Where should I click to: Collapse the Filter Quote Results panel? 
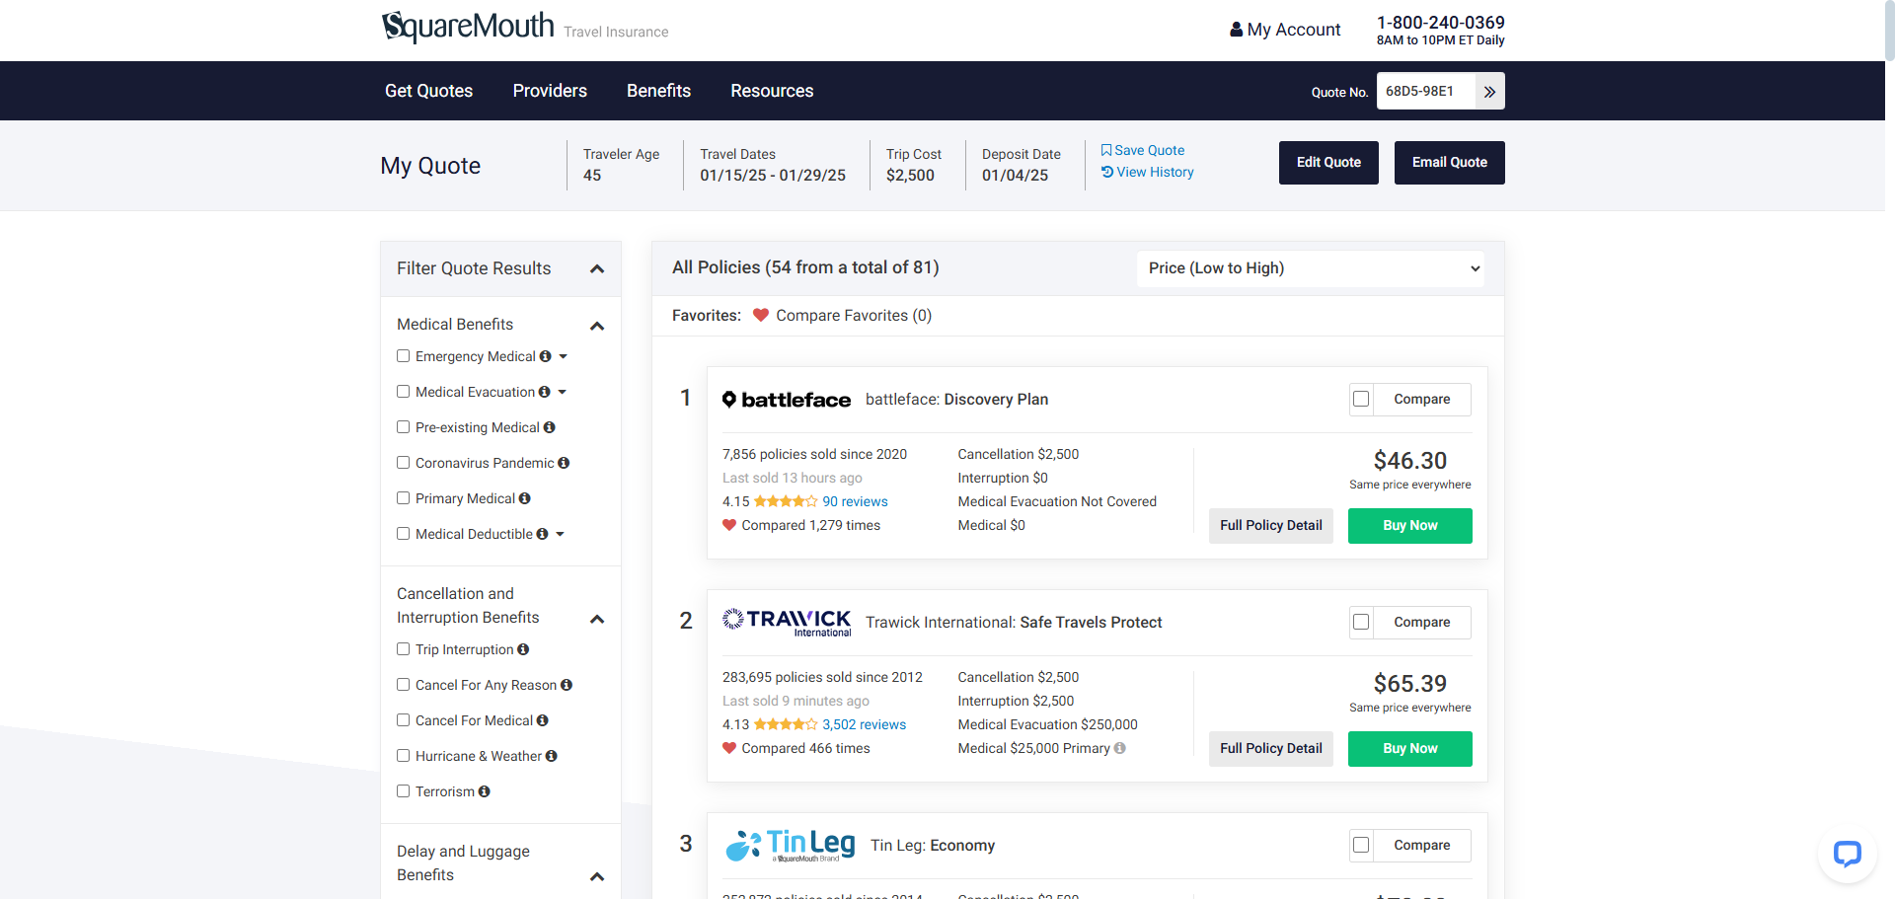(x=597, y=269)
